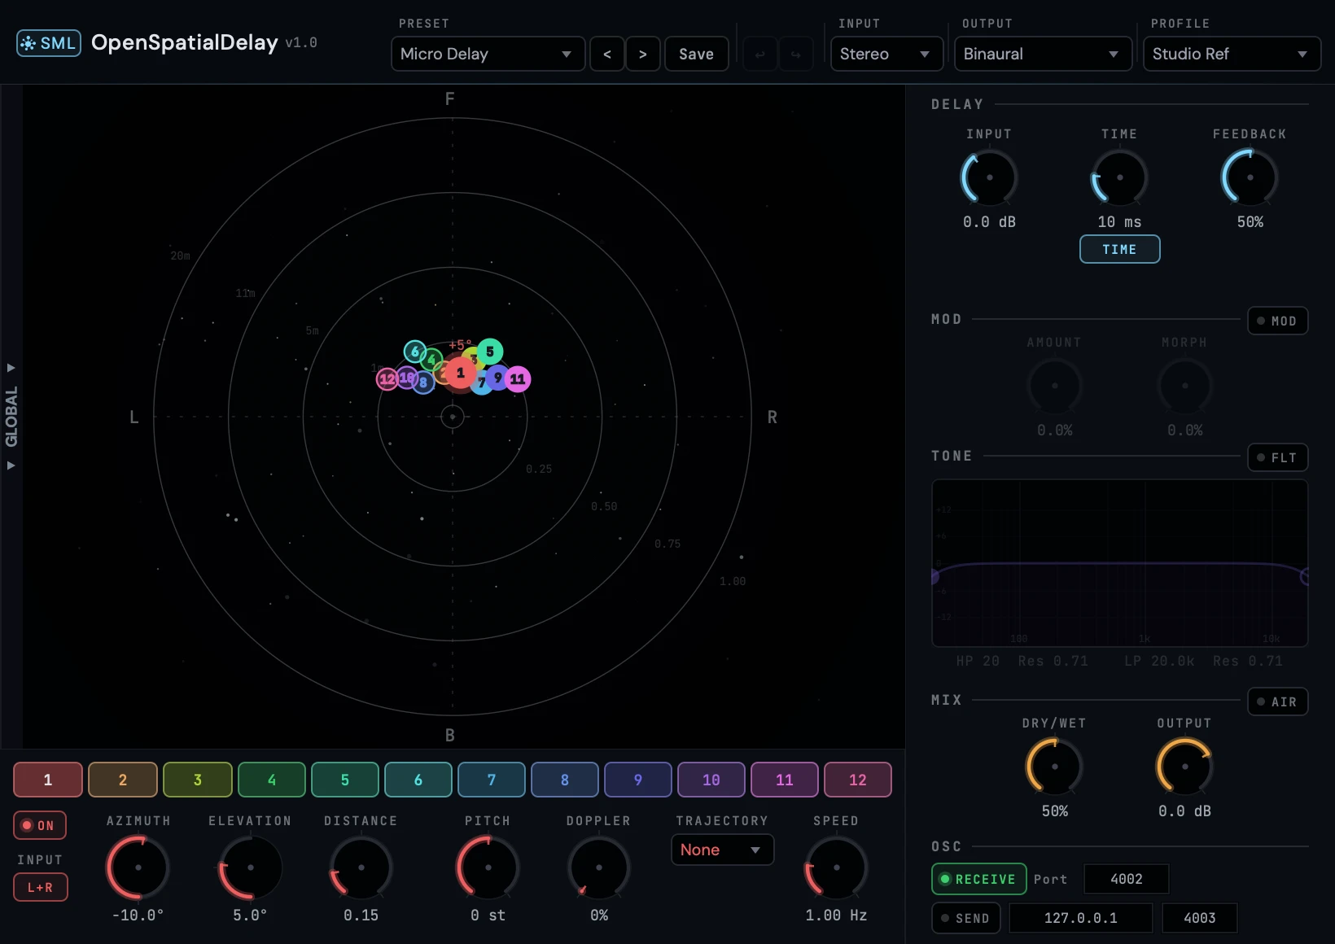
Task: Go to next preset with the > arrow
Action: point(643,54)
